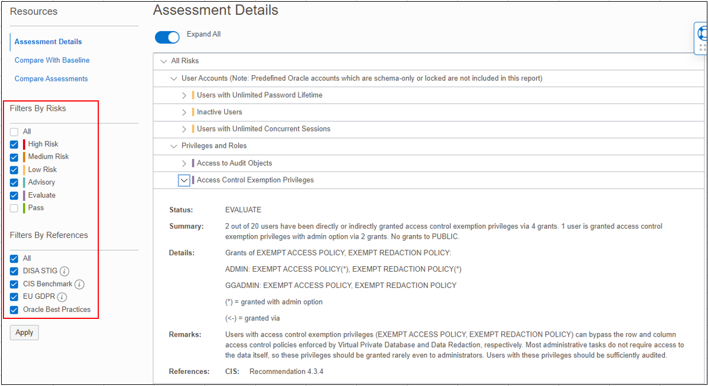Screen dimensions: 708x386
Task: Click the Access to Audit Objects title
Action: [x=234, y=163]
